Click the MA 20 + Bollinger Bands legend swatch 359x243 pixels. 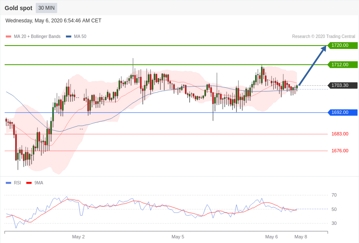click(x=8, y=37)
